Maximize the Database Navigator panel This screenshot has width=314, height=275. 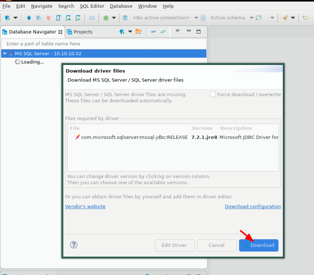[199, 32]
